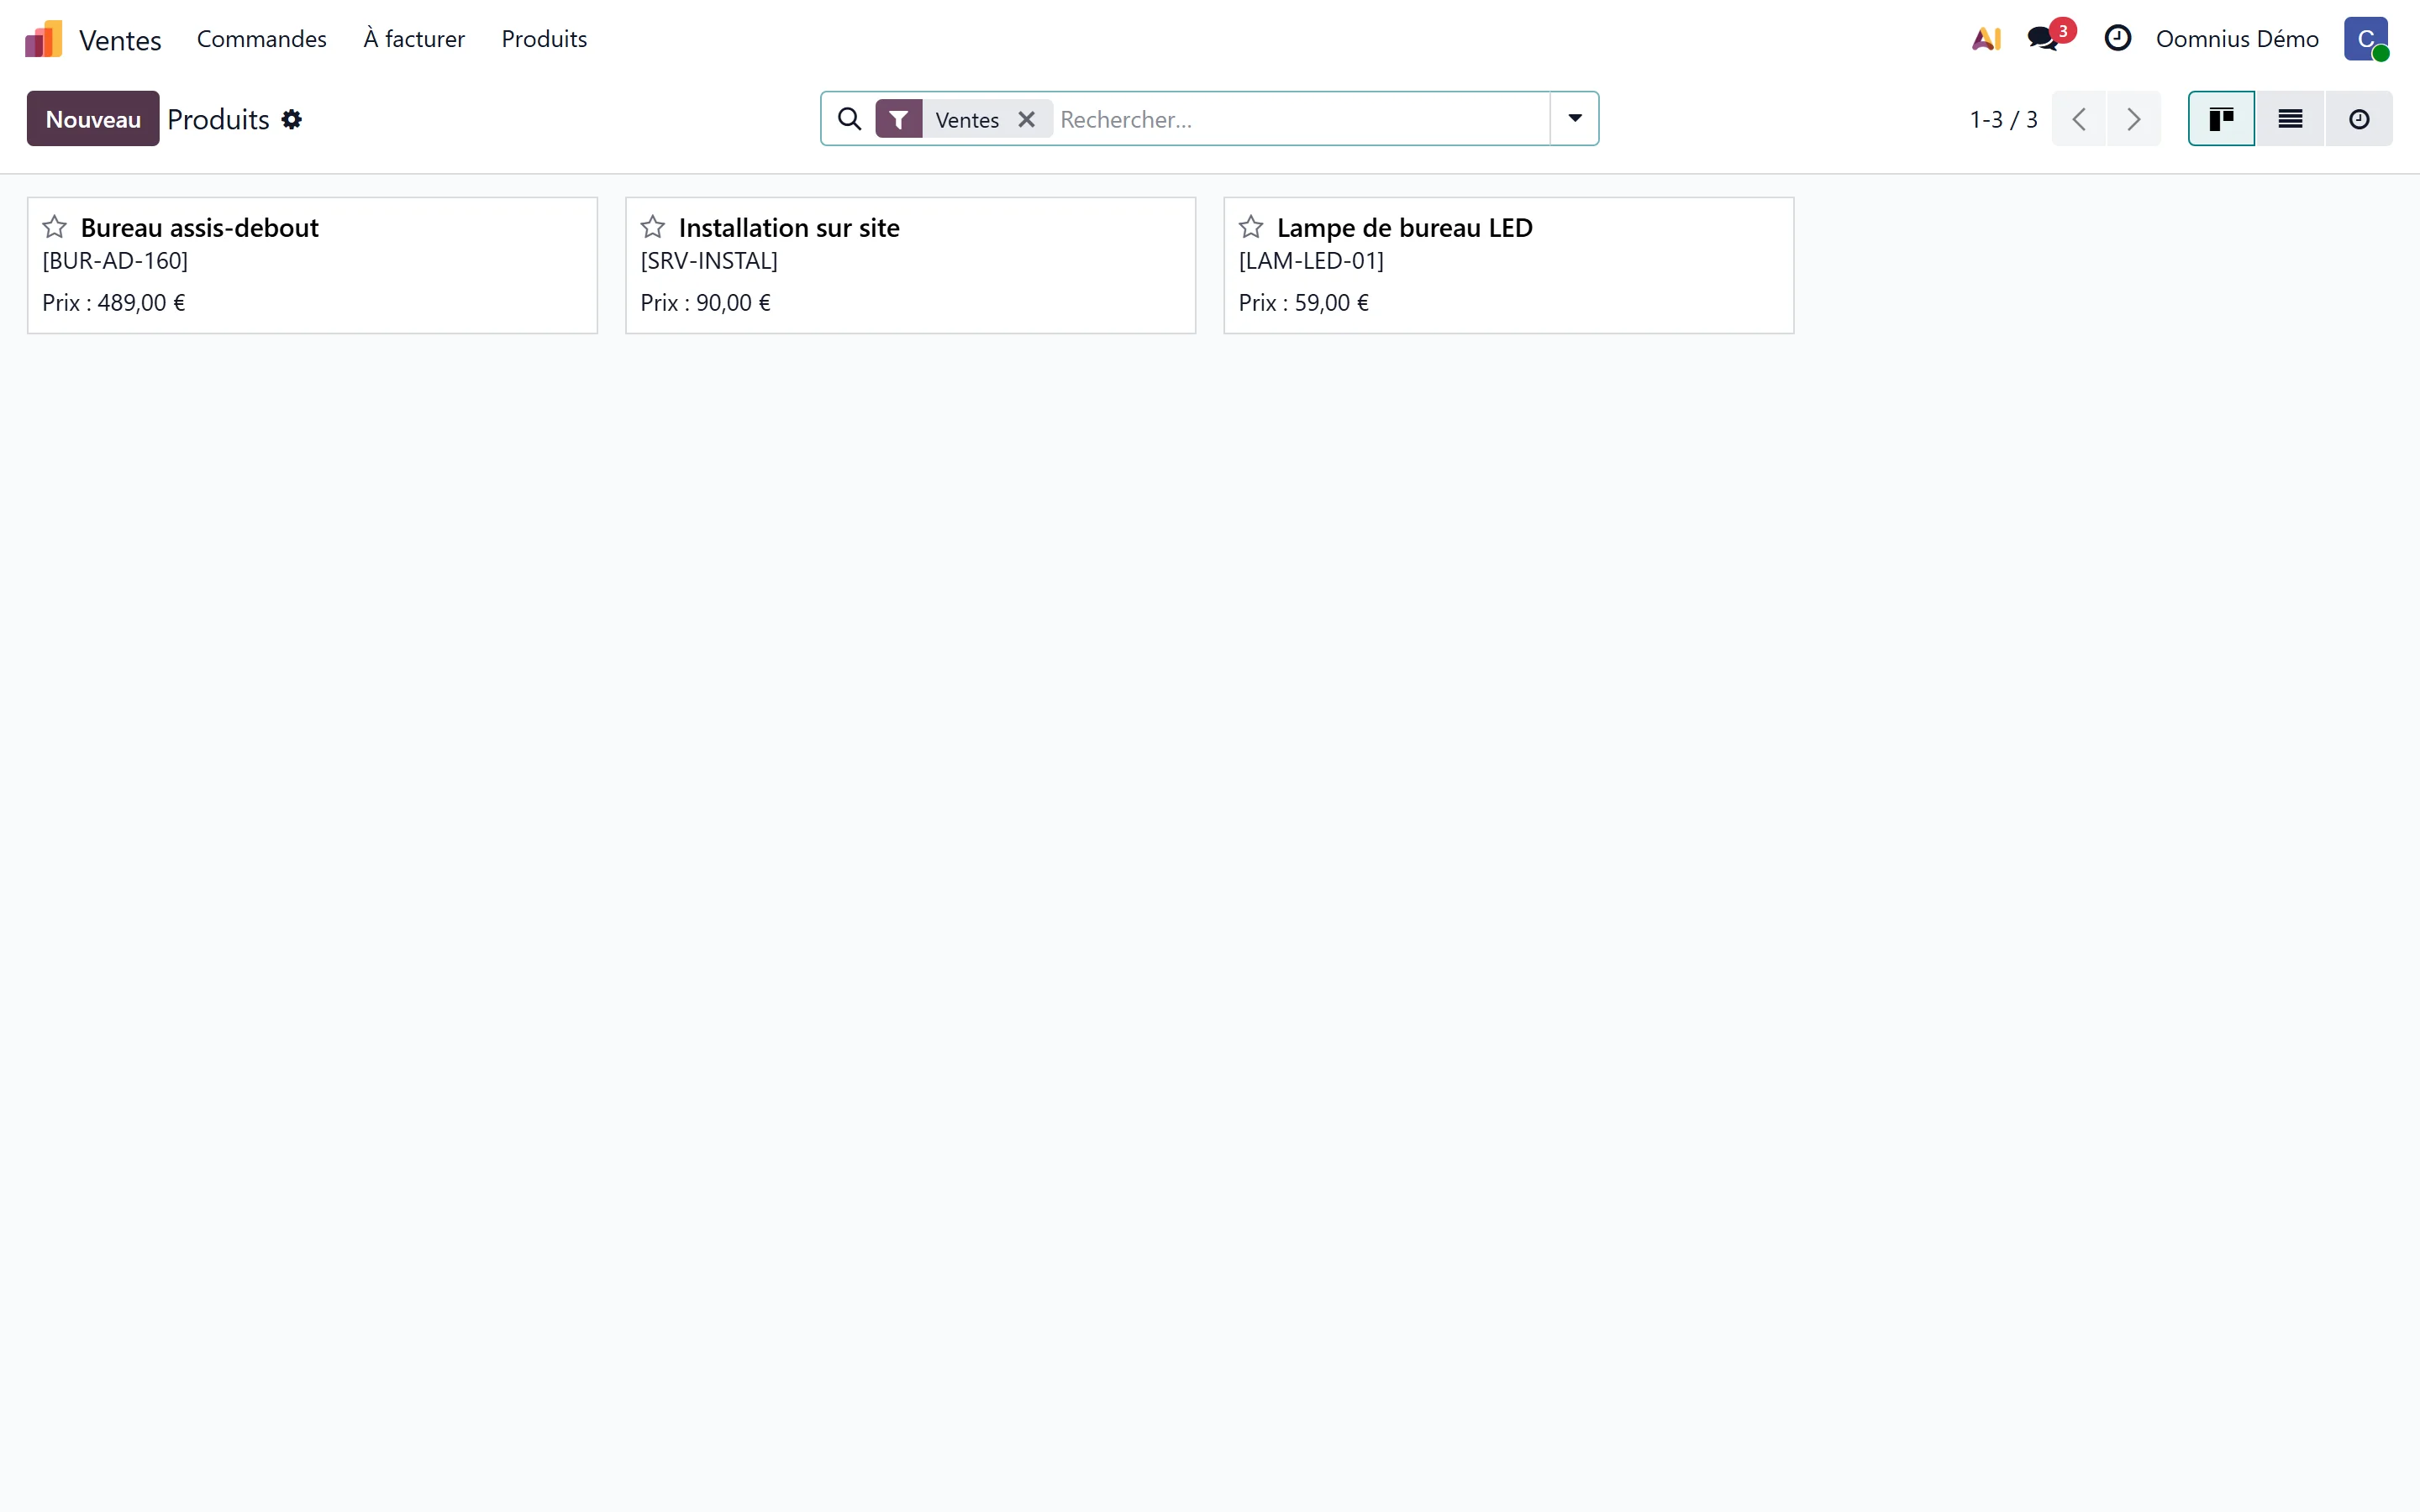Open the Oomnius Démo company switcher

[2237, 39]
